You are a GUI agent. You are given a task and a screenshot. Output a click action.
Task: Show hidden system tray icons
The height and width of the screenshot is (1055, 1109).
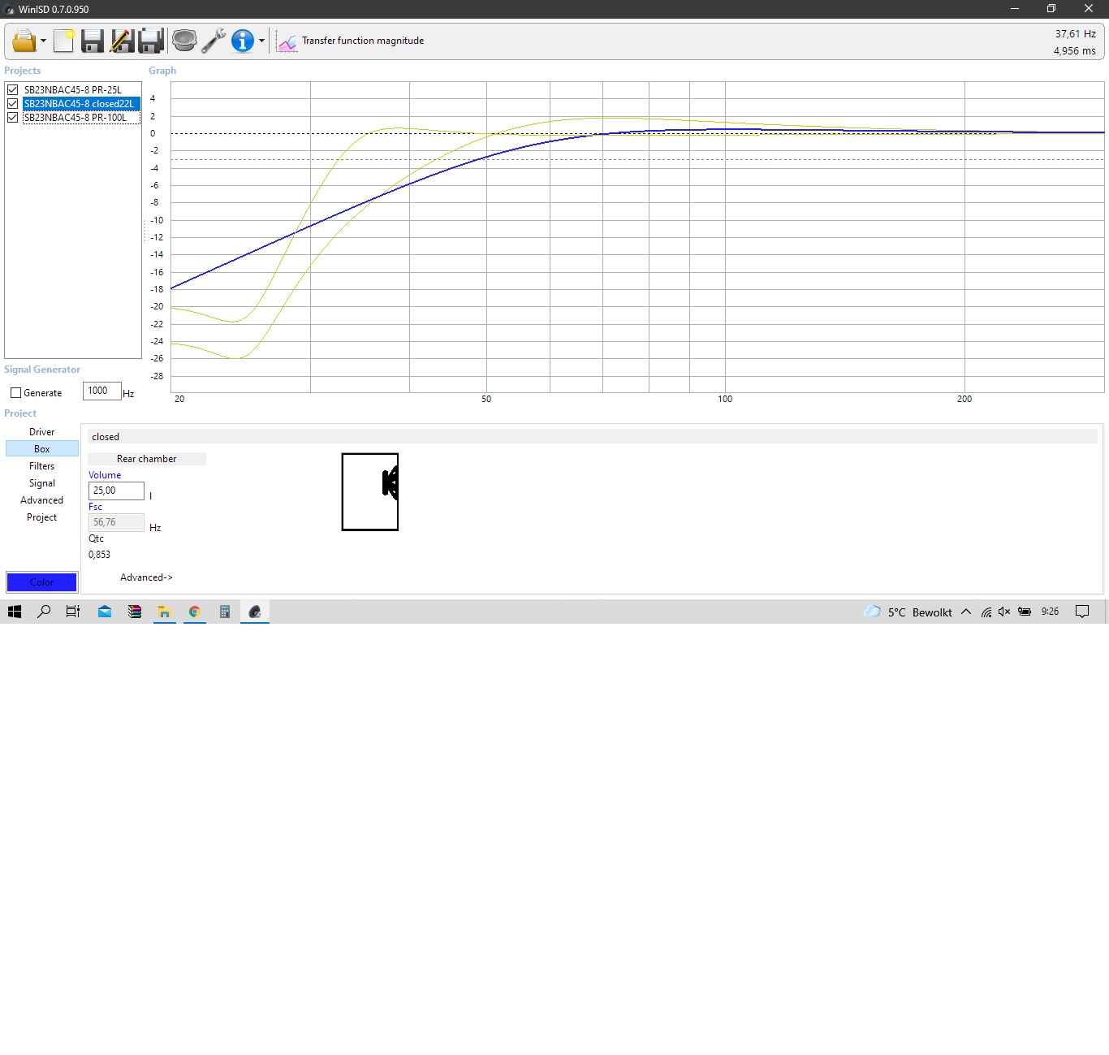966,612
